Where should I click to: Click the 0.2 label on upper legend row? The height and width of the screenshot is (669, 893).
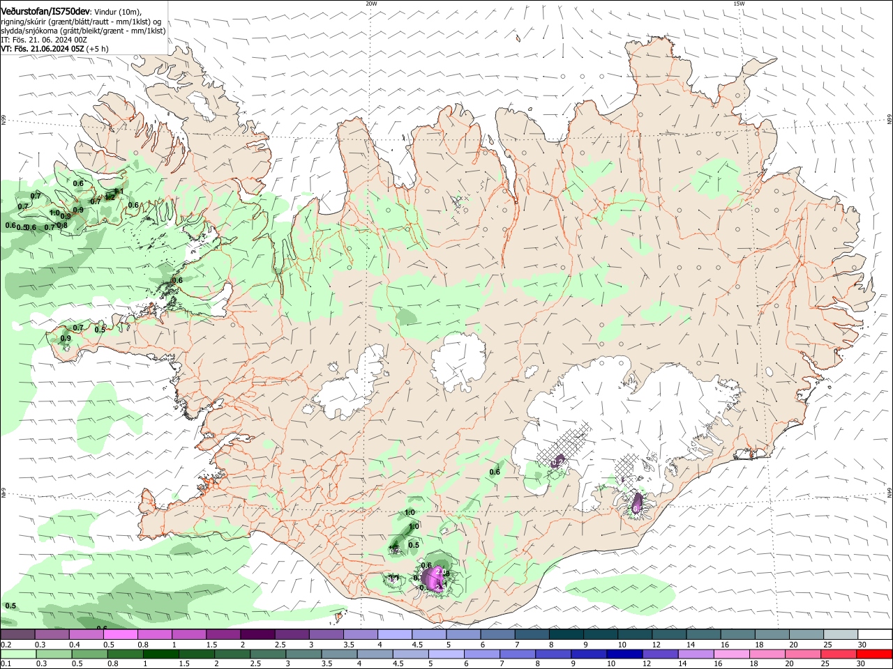[5, 645]
